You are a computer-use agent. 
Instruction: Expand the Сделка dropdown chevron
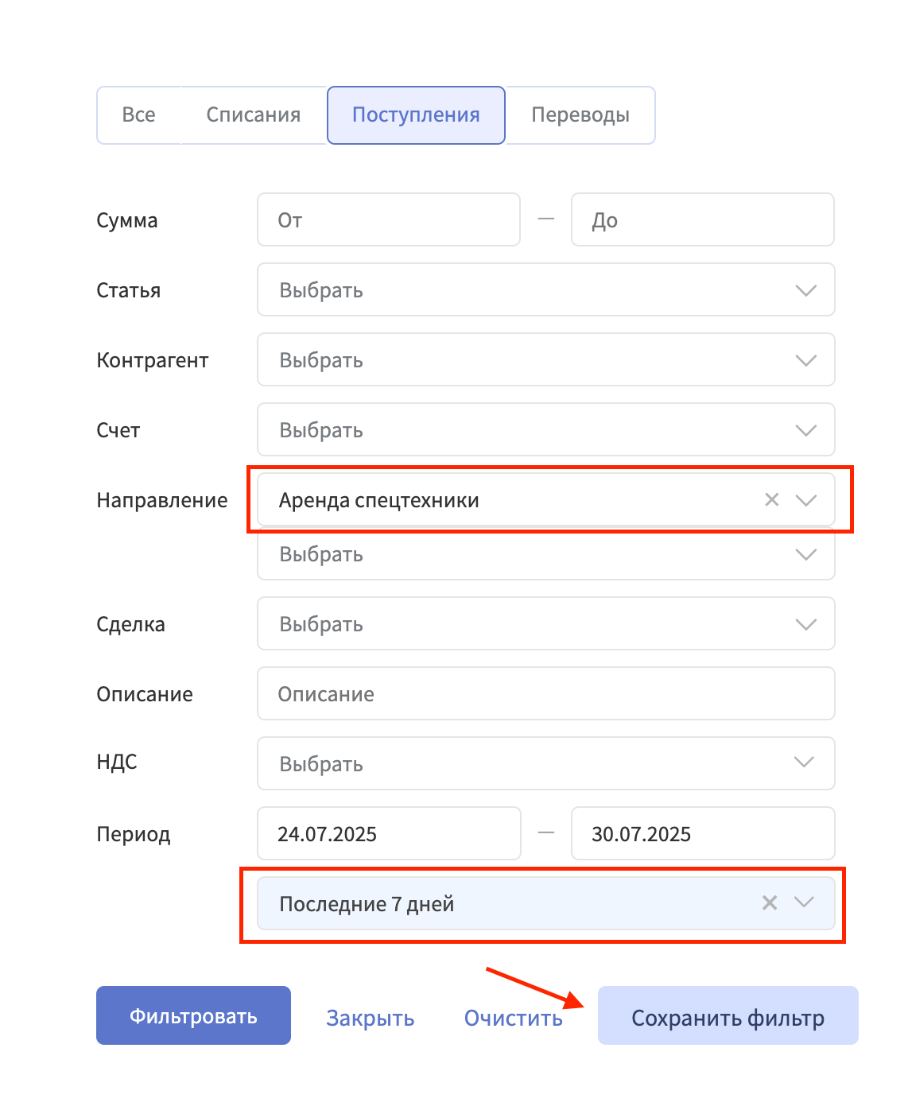click(806, 624)
